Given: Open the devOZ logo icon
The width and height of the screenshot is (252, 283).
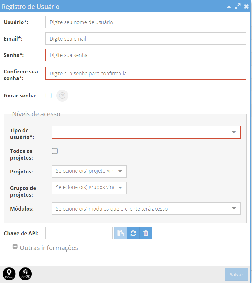Looking at the screenshot, I should (25, 274).
